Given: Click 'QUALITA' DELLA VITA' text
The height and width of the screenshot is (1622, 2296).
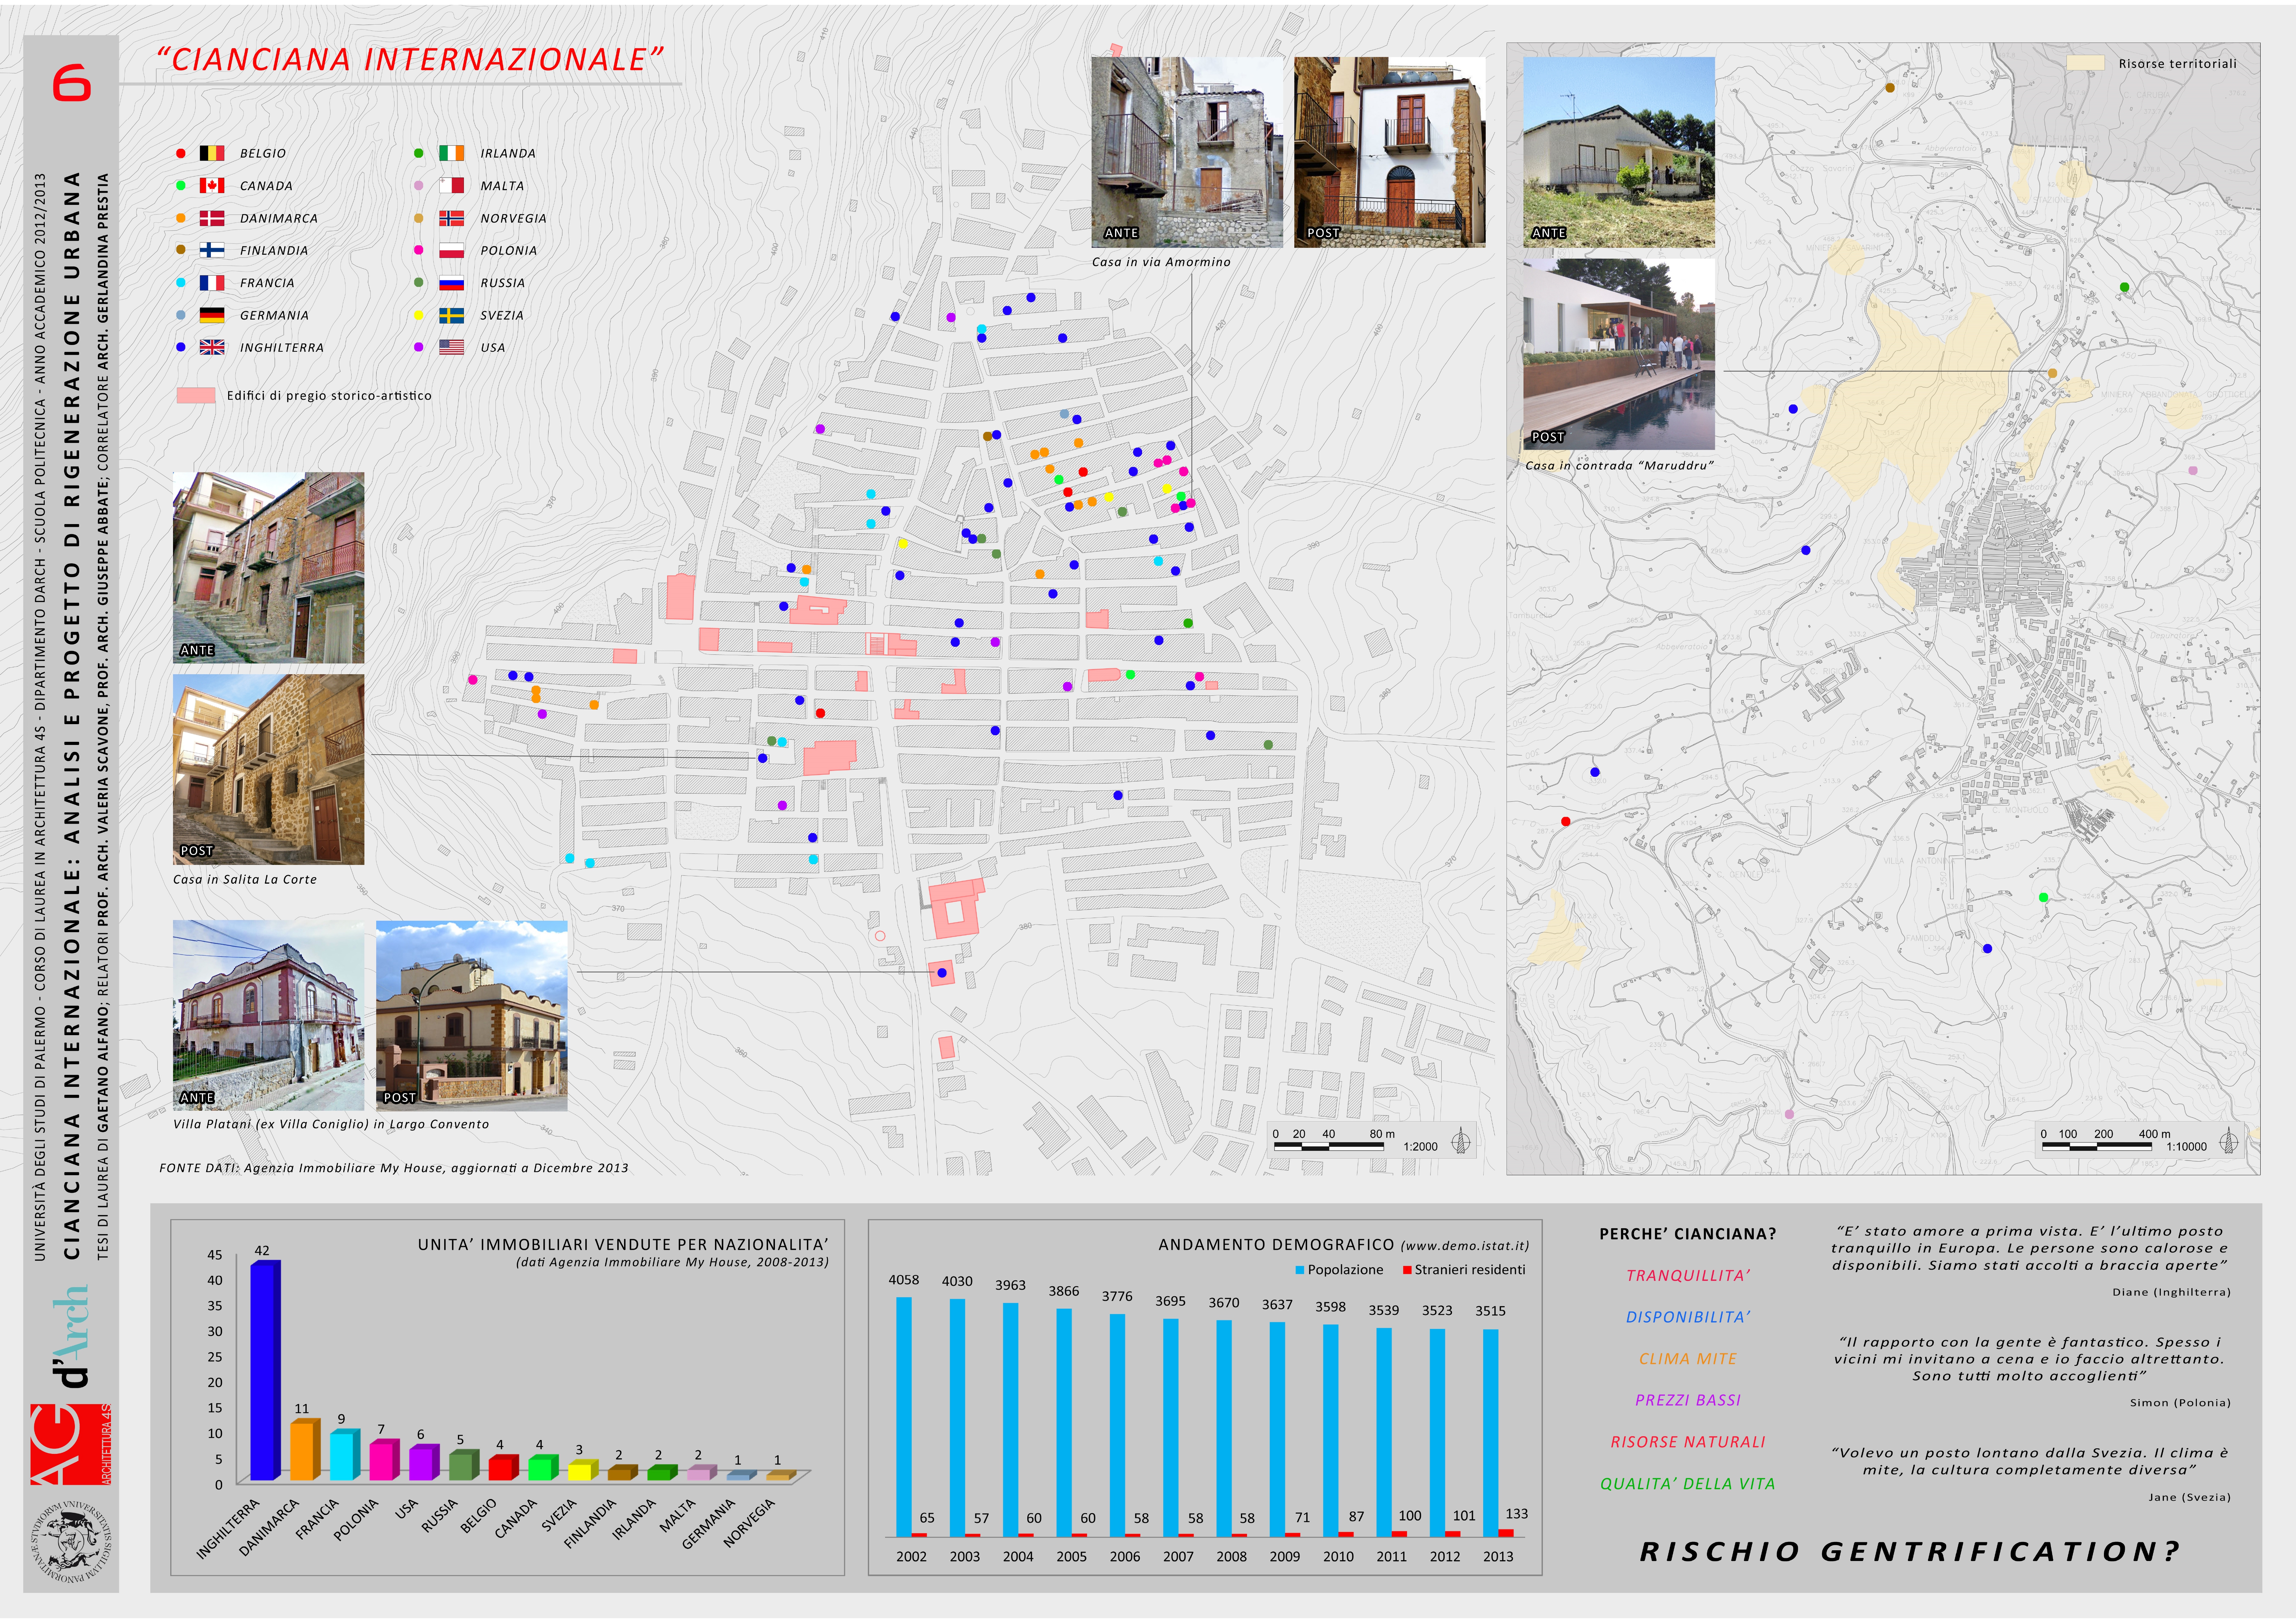Looking at the screenshot, I should [1688, 1484].
